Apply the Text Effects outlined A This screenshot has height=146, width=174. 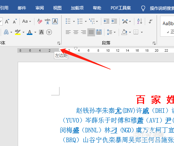click(6, 32)
